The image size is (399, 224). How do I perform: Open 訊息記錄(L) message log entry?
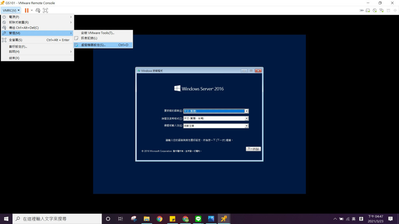(x=103, y=38)
